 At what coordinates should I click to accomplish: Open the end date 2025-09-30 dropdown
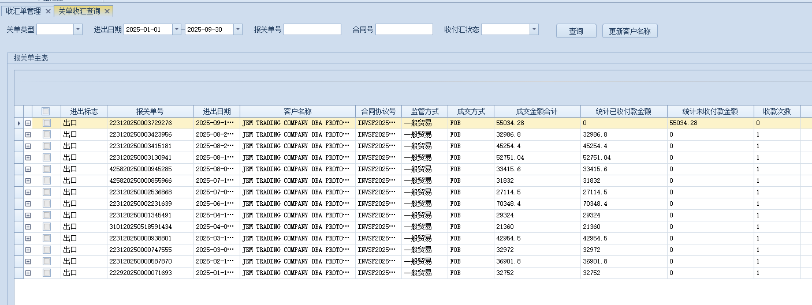[237, 29]
